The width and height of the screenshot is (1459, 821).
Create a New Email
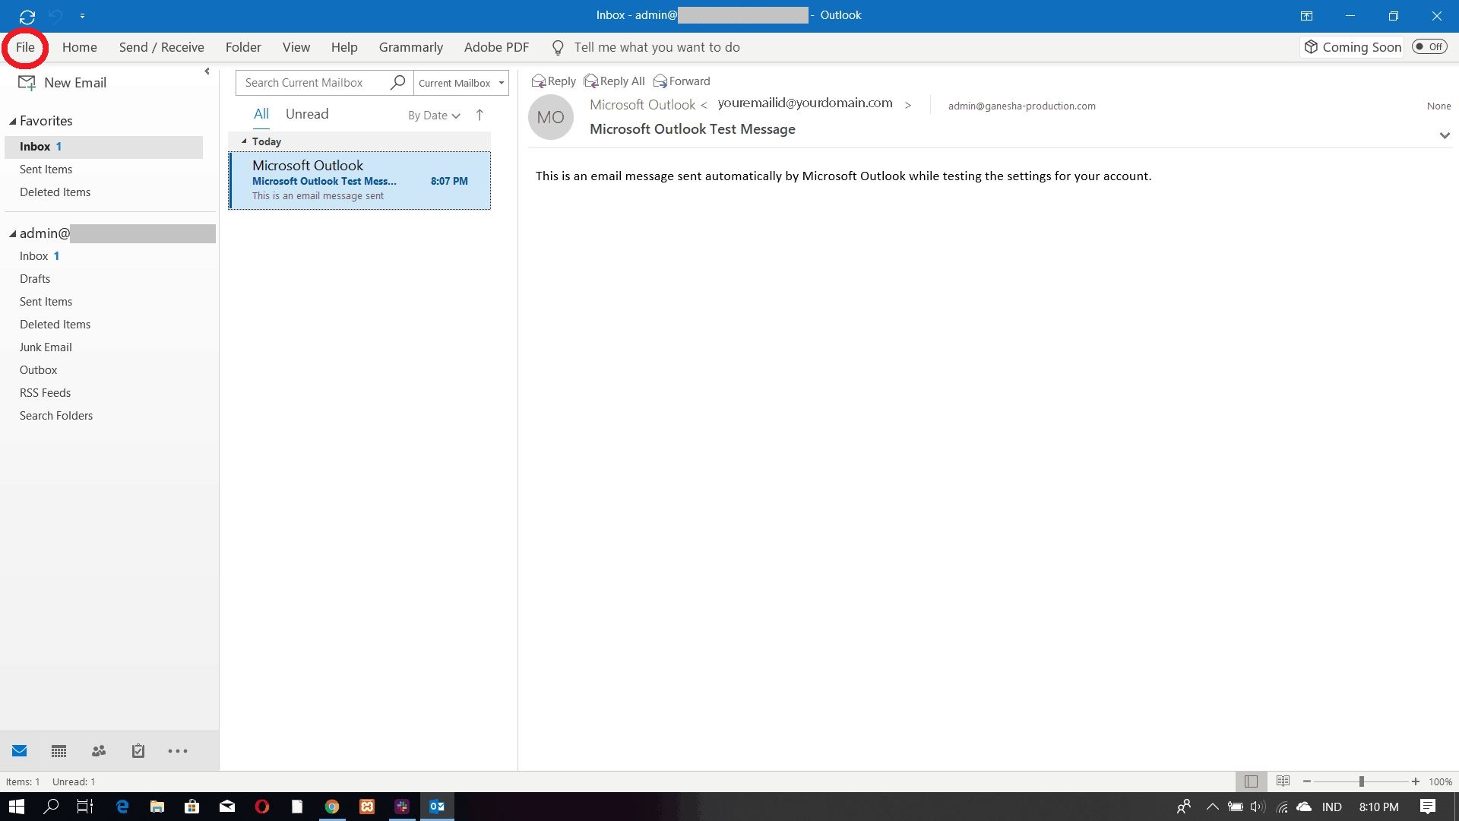coord(62,83)
